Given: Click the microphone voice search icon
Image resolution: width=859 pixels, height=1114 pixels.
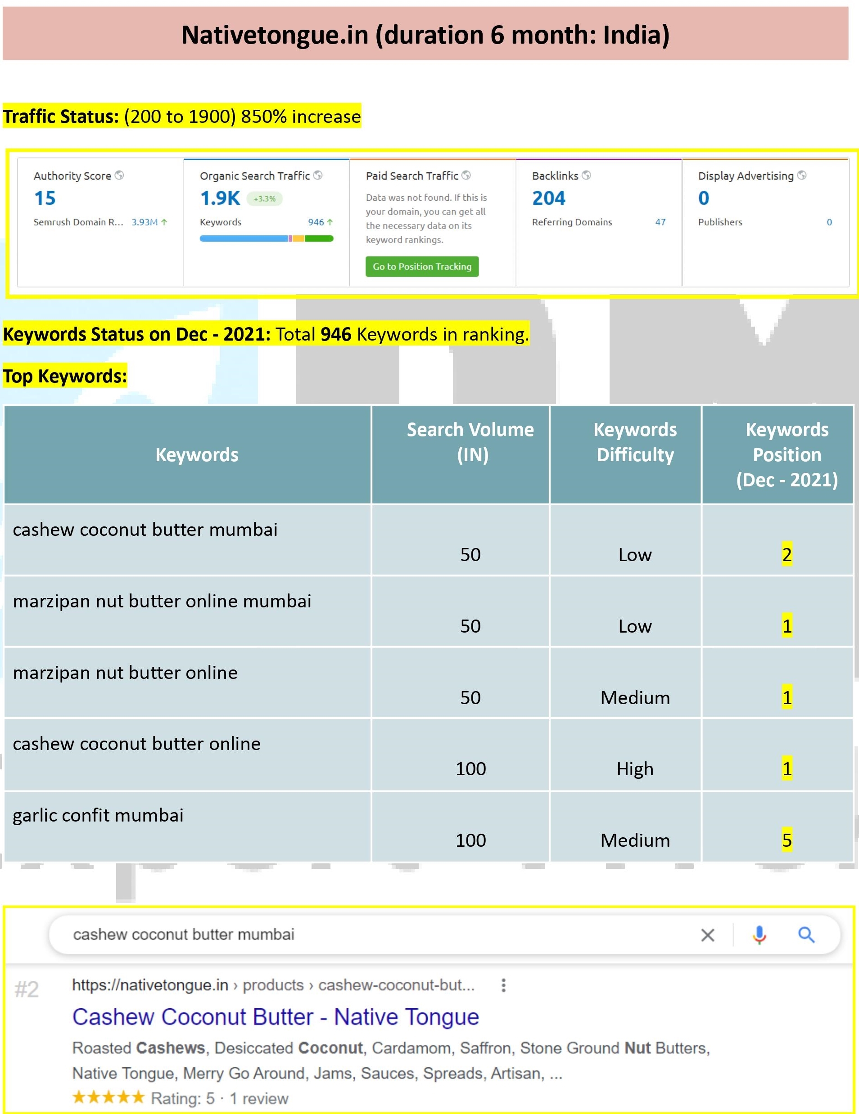Looking at the screenshot, I should tap(760, 935).
